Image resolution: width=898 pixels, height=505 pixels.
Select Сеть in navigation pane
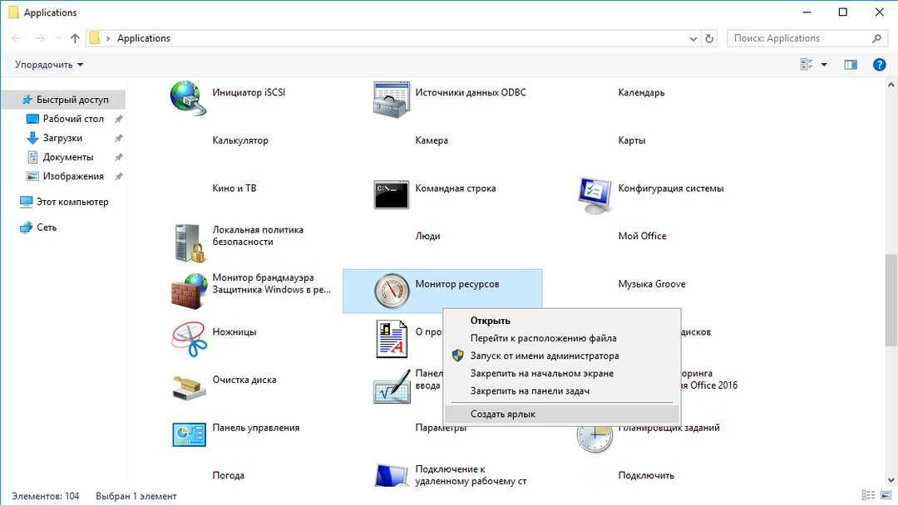pyautogui.click(x=47, y=228)
